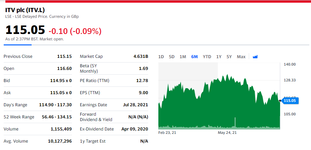311x150 pixels.
Task: Click the 1y Target Est label
Action: click(92, 141)
